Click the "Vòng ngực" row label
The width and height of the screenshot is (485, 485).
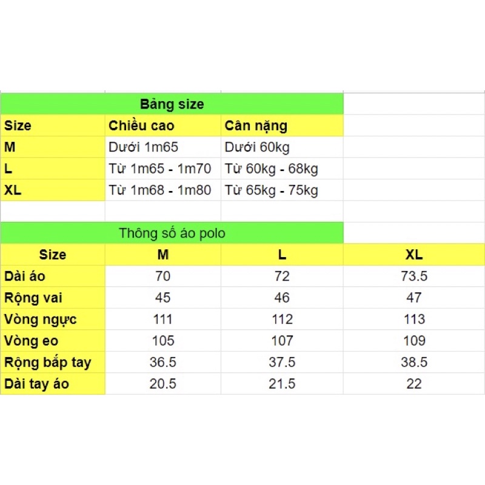tap(41, 319)
